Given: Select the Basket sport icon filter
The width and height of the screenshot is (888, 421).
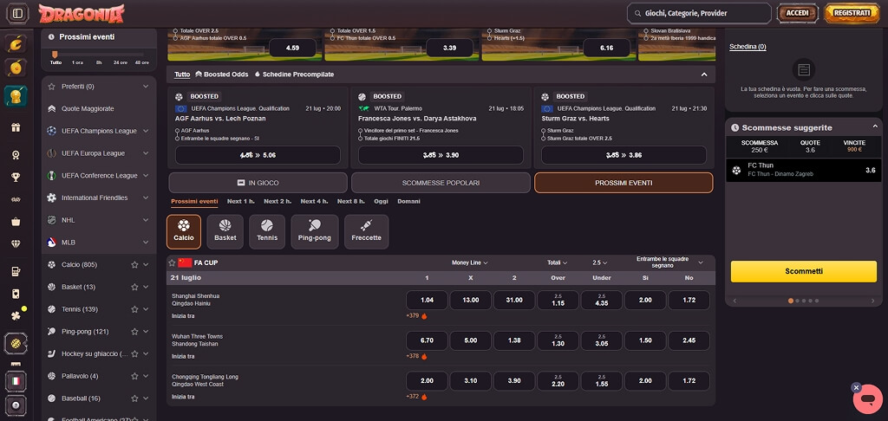Looking at the screenshot, I should coord(225,231).
